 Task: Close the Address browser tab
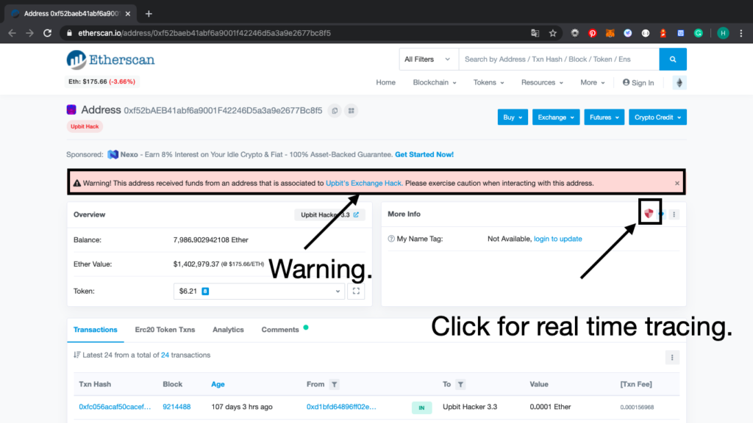point(128,14)
